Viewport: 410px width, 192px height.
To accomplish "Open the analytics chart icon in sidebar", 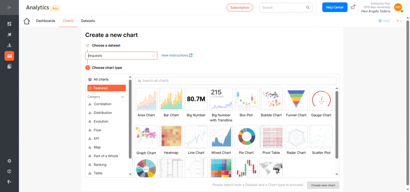I will pos(9,56).
